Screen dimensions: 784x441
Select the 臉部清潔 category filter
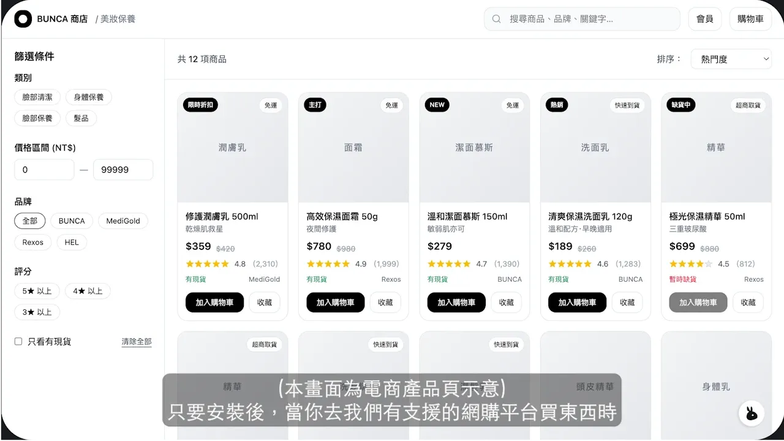coord(37,97)
